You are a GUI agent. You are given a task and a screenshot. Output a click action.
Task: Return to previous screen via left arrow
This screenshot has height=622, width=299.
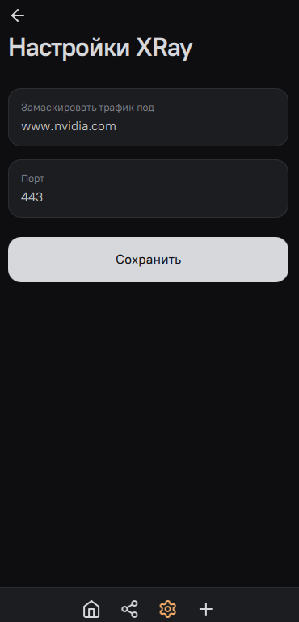point(18,15)
